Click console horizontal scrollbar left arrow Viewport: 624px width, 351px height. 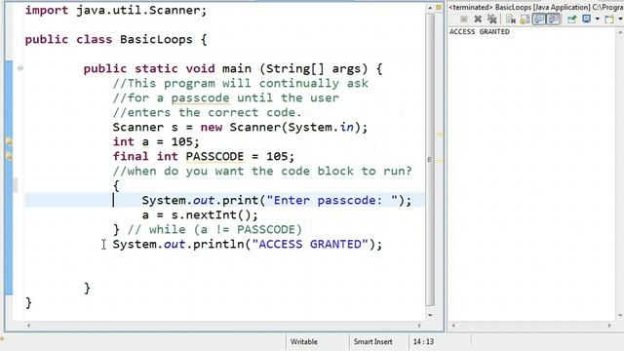click(453, 325)
